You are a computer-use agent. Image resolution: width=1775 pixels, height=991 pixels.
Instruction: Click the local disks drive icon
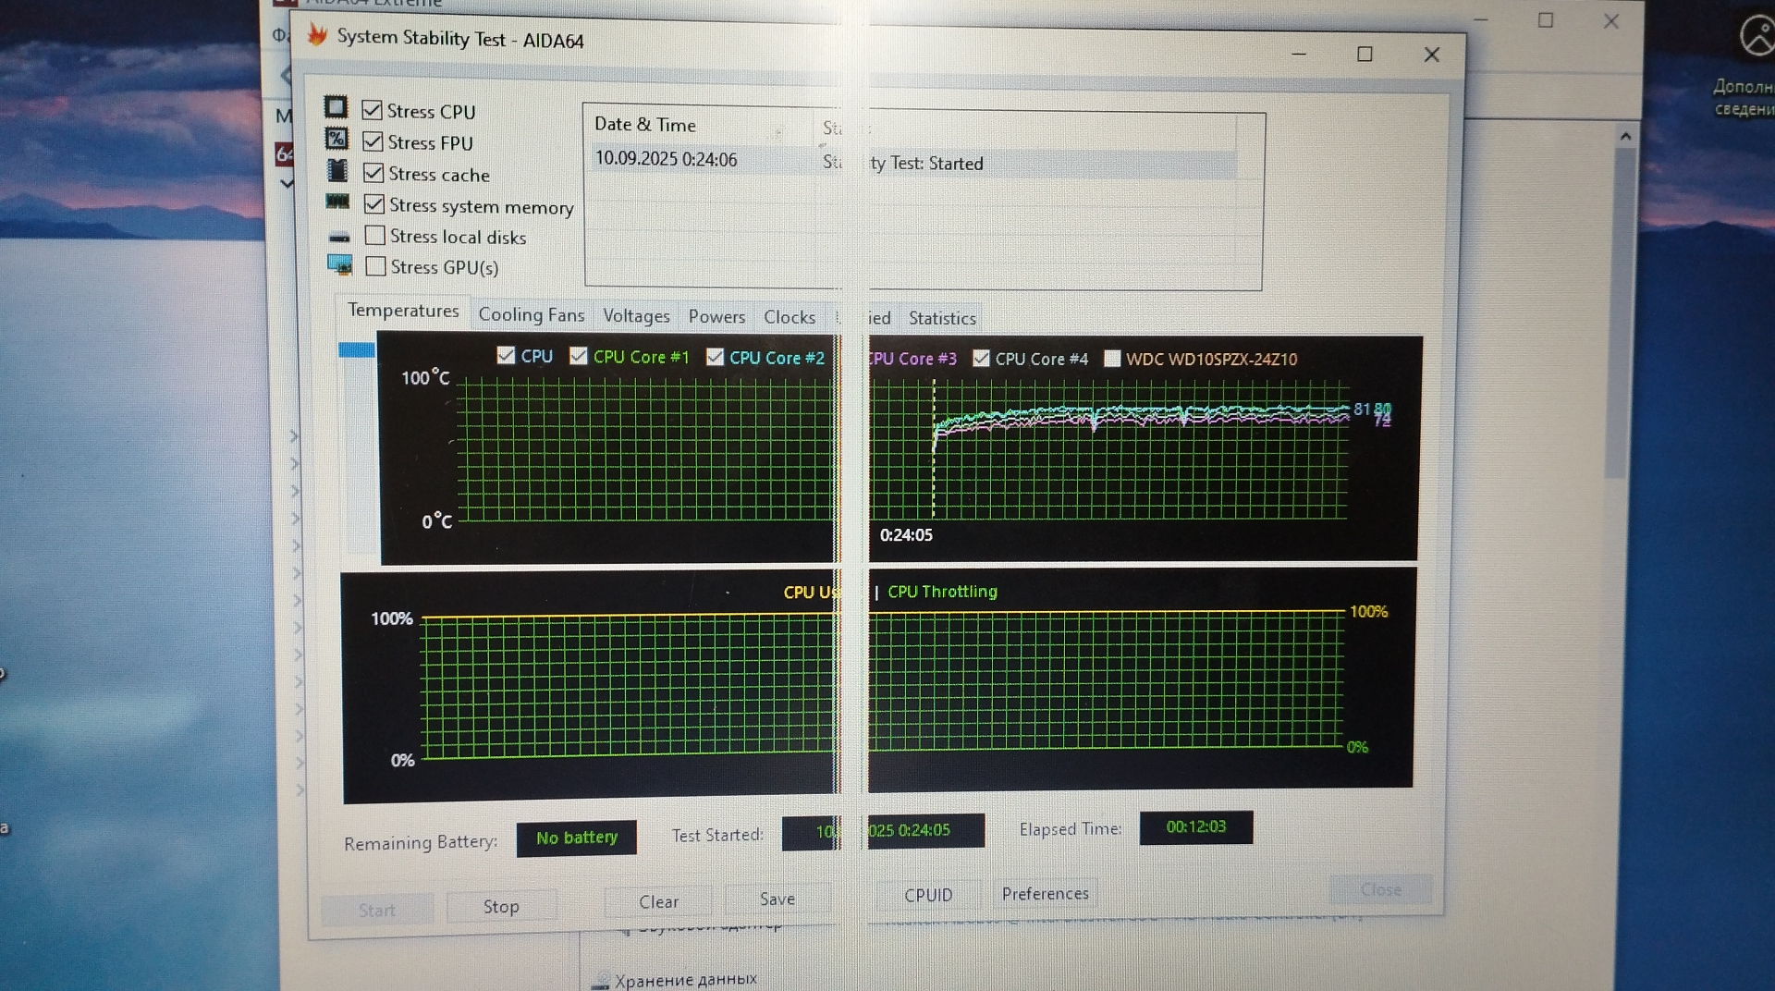[339, 237]
